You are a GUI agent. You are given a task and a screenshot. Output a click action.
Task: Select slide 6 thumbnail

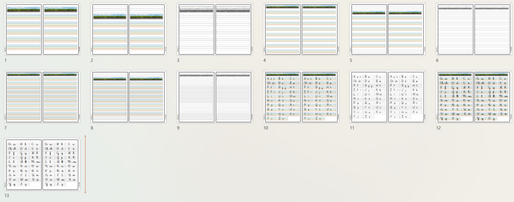(x=474, y=29)
